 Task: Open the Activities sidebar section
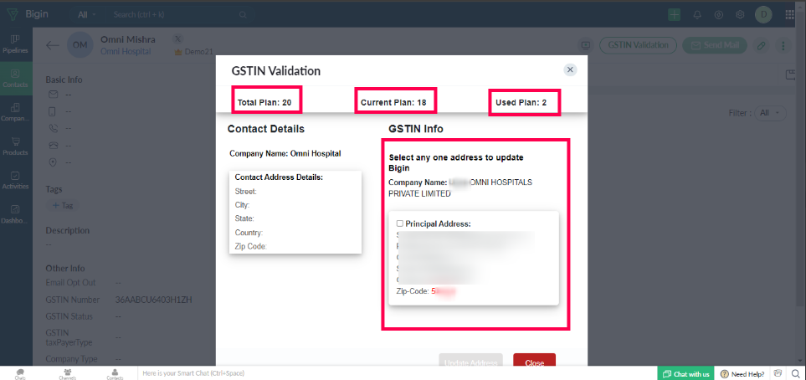(15, 180)
